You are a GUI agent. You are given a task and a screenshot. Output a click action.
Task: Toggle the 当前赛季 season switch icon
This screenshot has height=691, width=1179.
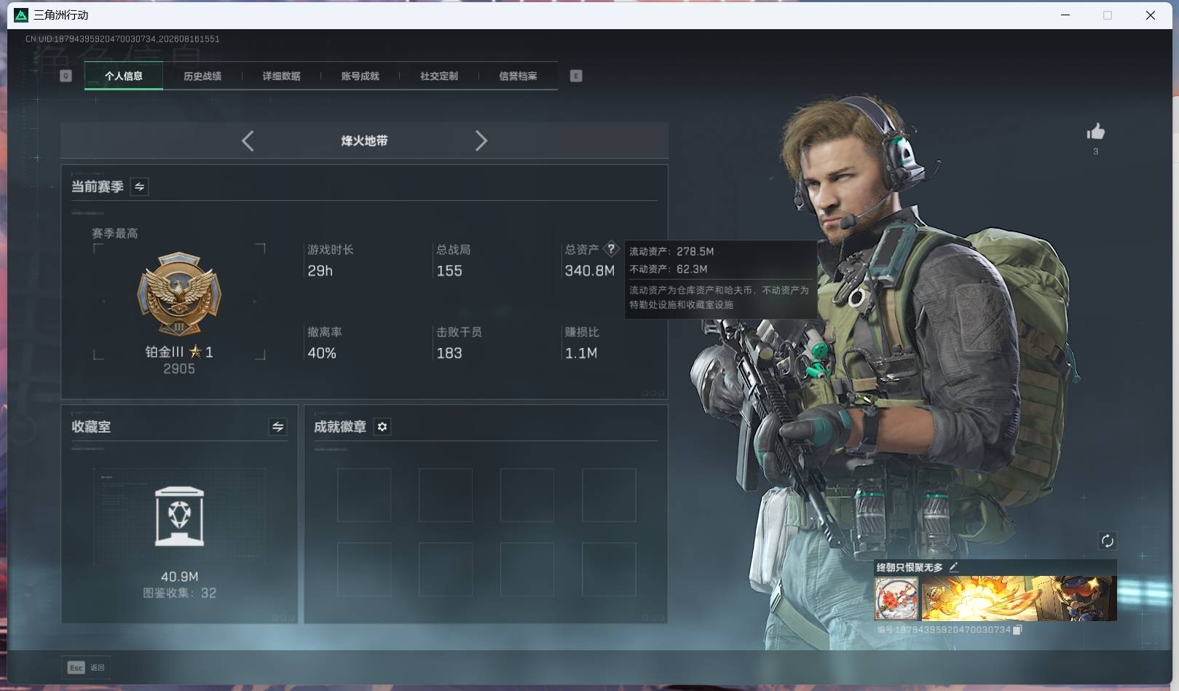(139, 186)
